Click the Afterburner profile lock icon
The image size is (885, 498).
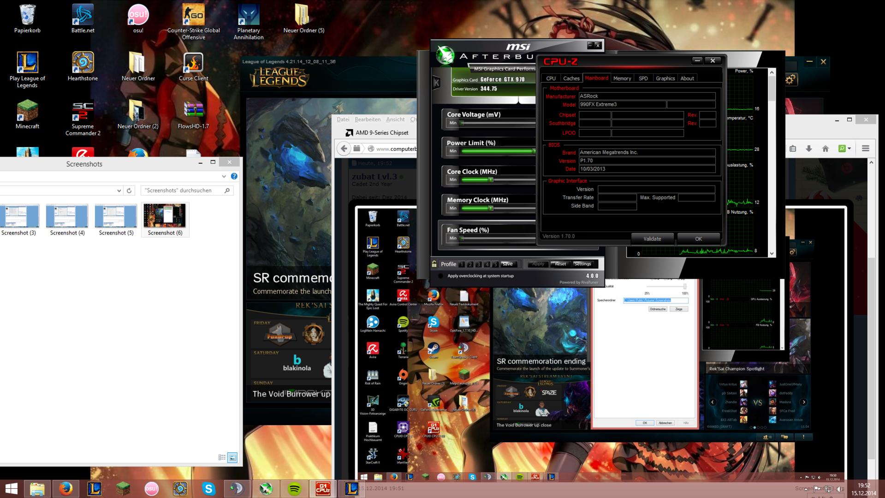coord(434,264)
